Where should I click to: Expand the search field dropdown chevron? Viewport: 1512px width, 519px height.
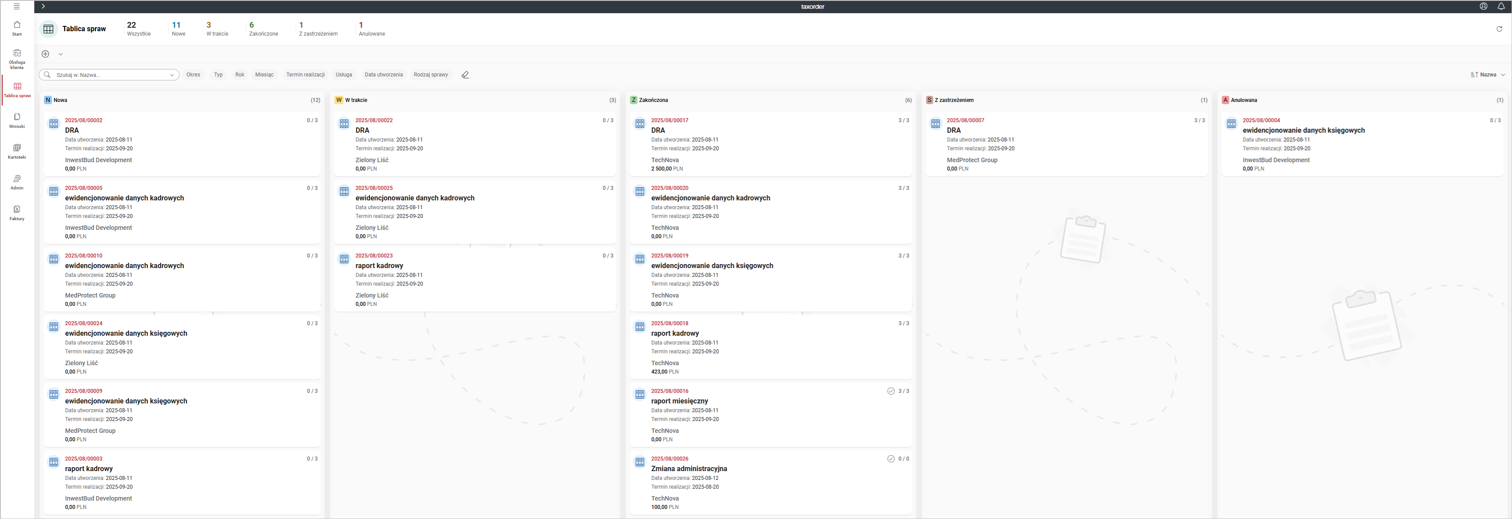172,75
